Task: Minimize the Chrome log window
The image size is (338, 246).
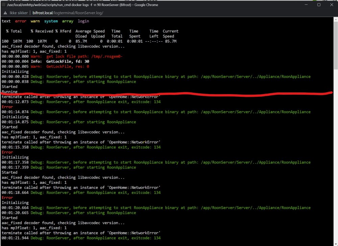Action: 306,5
